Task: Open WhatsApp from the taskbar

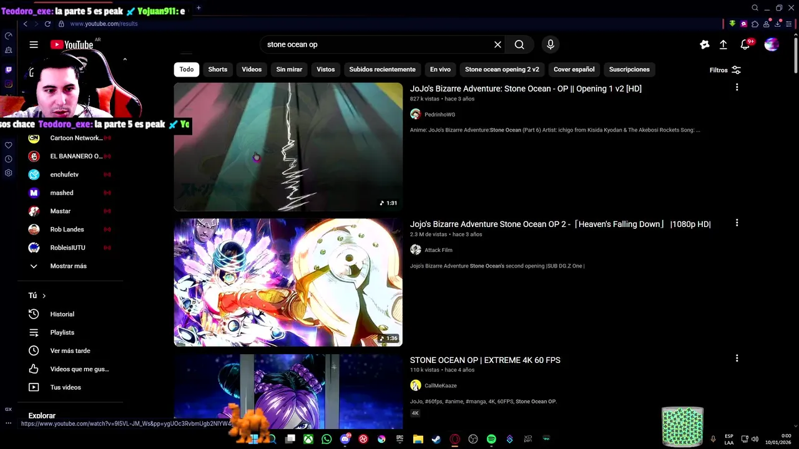Action: (326, 439)
